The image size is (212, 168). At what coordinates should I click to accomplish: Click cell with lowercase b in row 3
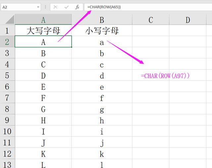click(102, 53)
